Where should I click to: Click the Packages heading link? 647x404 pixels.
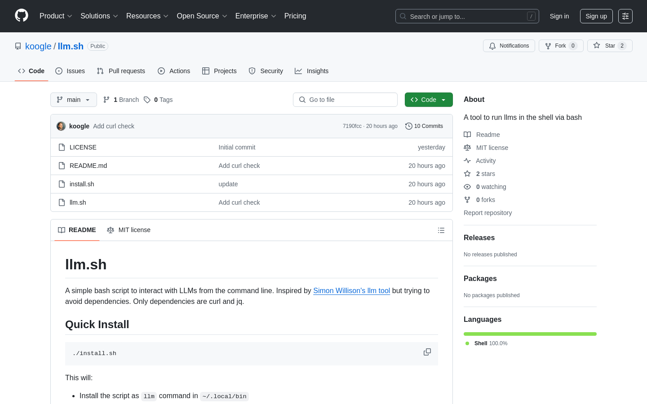[480, 279]
